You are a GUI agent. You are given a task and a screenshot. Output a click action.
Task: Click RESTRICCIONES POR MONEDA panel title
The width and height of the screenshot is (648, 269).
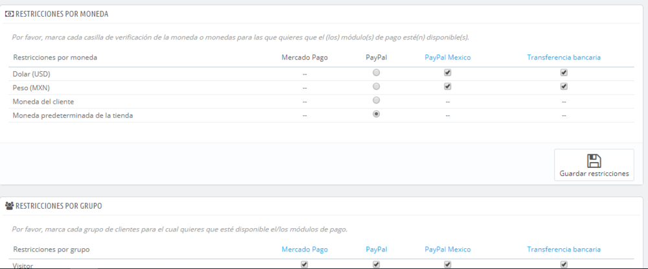(x=62, y=14)
